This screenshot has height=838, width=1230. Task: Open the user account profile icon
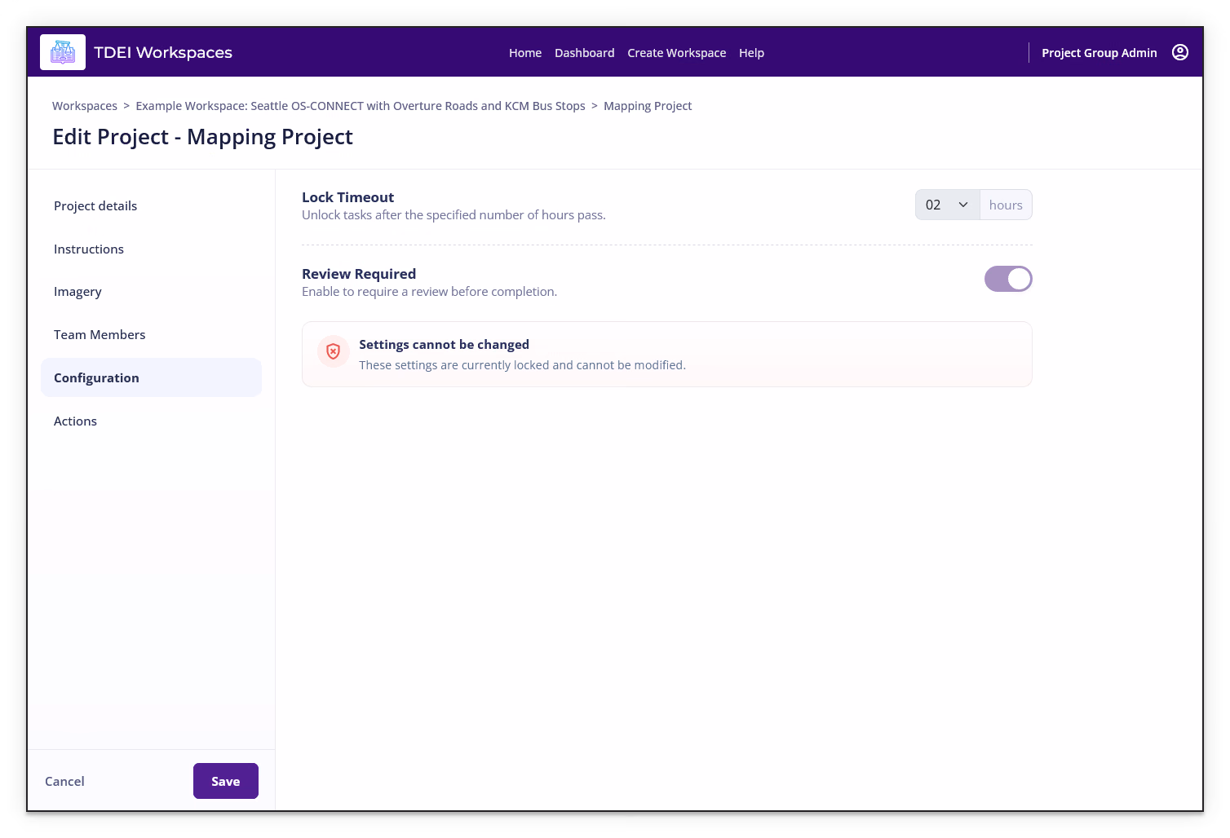[x=1179, y=52]
